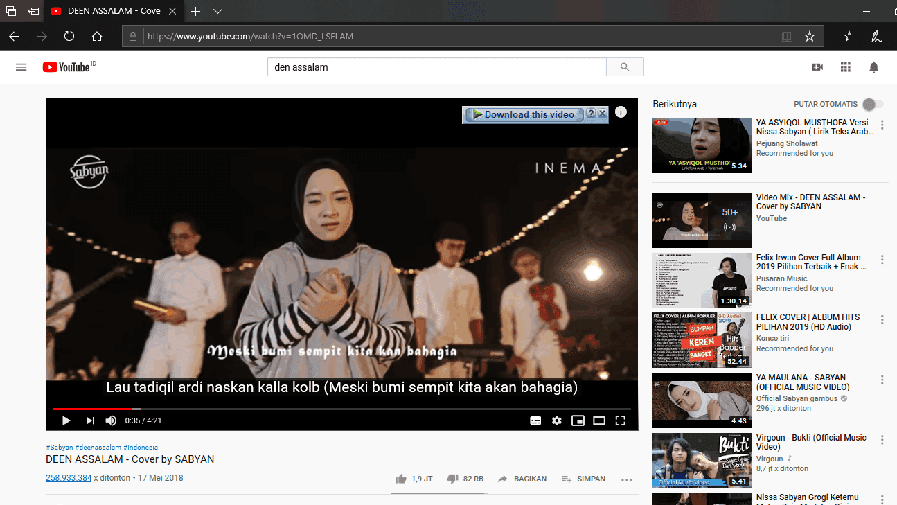
Task: Skip to next video
Action: click(x=90, y=420)
